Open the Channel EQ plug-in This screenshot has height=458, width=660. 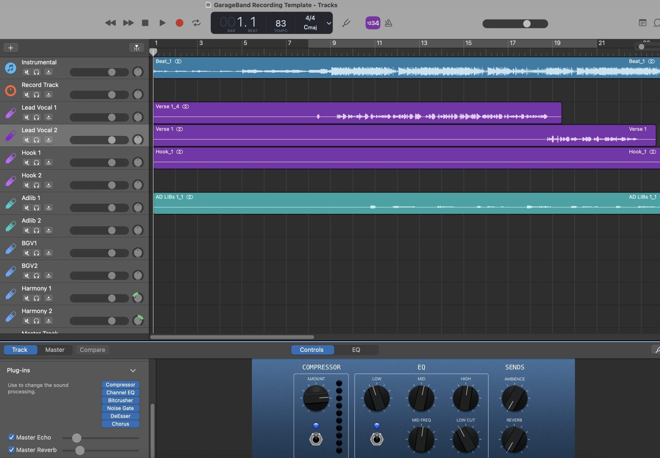pos(120,392)
